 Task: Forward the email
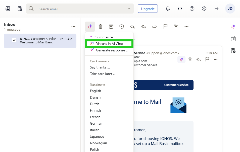coord(154,27)
